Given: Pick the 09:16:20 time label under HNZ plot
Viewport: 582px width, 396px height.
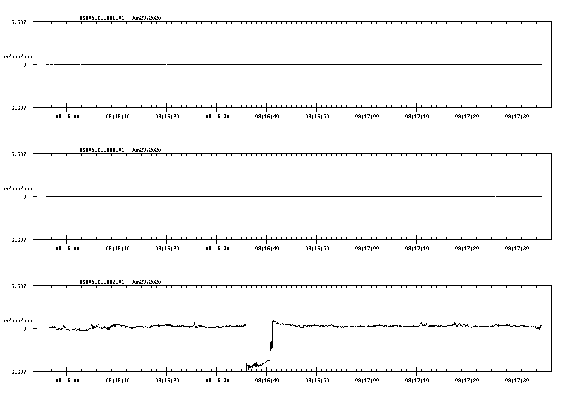Looking at the screenshot, I should (x=167, y=381).
